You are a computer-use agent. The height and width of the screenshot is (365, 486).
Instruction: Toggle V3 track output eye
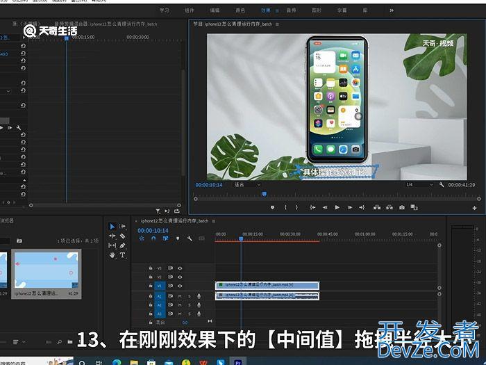(180, 268)
